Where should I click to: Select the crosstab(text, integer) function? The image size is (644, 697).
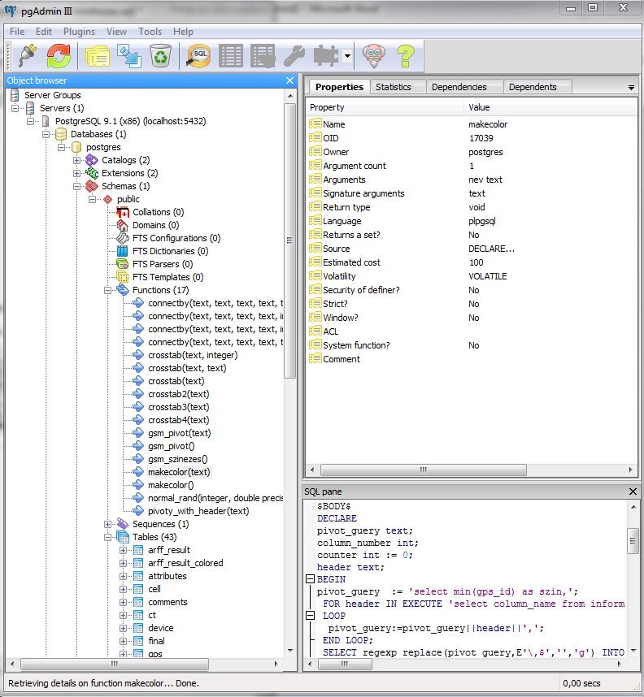(193, 355)
